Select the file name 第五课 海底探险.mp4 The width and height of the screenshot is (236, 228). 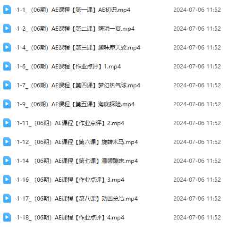click(x=76, y=104)
